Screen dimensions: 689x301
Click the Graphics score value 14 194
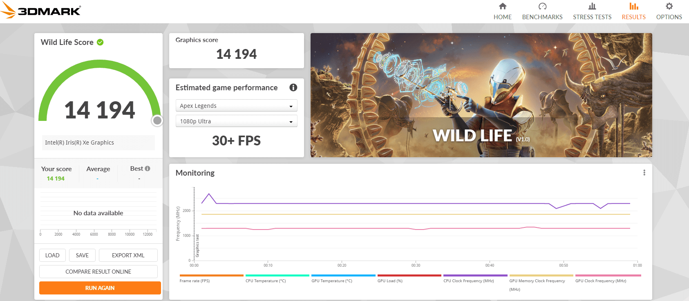tap(236, 54)
